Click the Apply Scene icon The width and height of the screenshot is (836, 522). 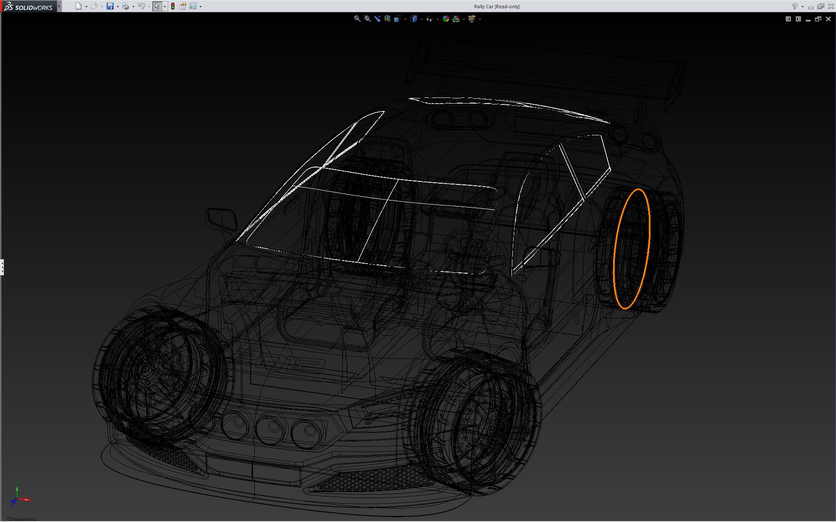pyautogui.click(x=455, y=19)
